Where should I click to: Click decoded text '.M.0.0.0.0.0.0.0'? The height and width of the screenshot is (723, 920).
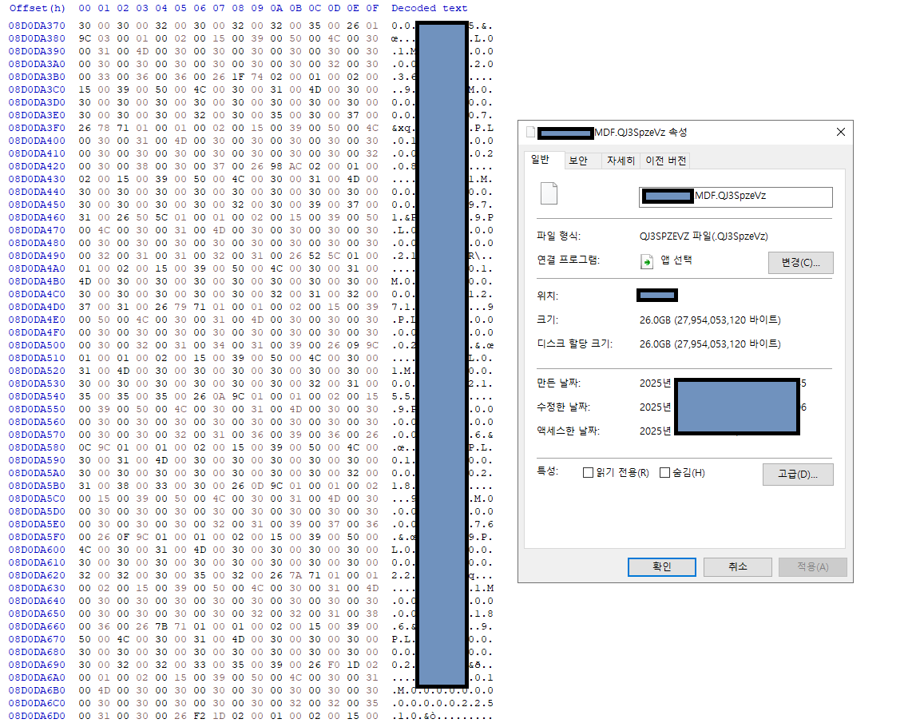(x=442, y=690)
